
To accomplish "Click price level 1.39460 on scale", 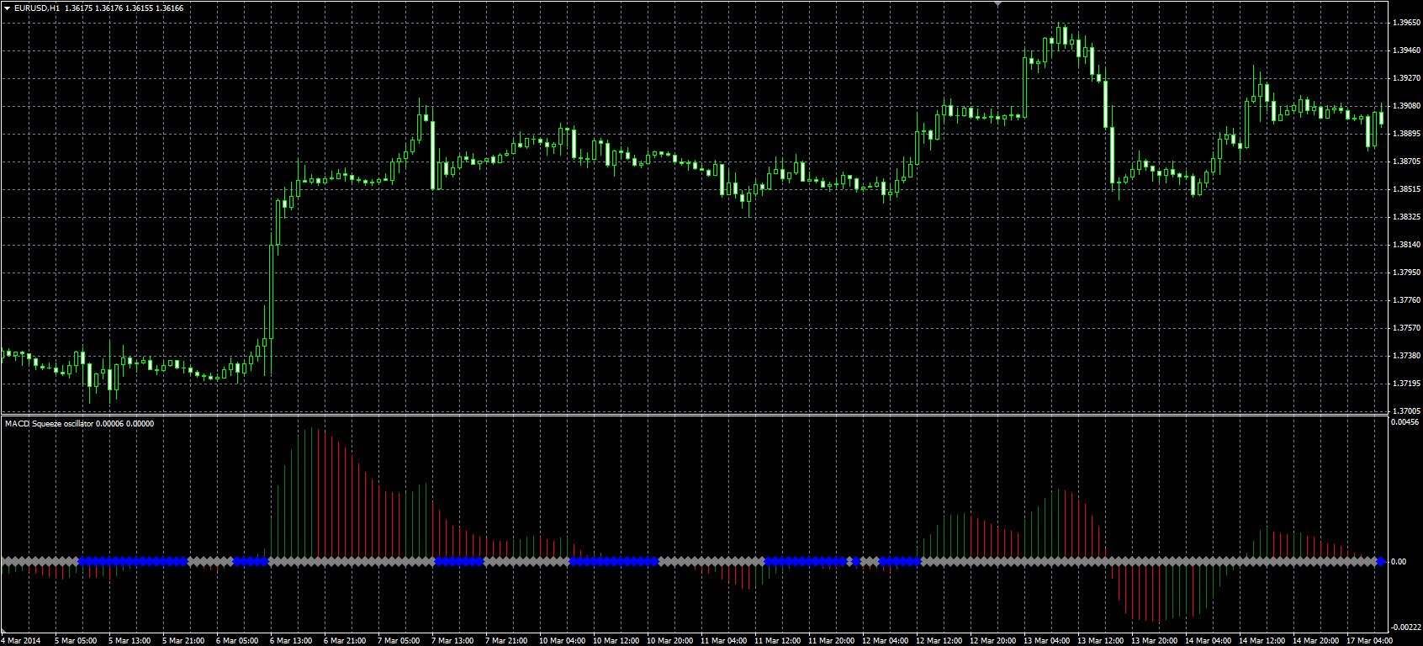I will (1406, 50).
